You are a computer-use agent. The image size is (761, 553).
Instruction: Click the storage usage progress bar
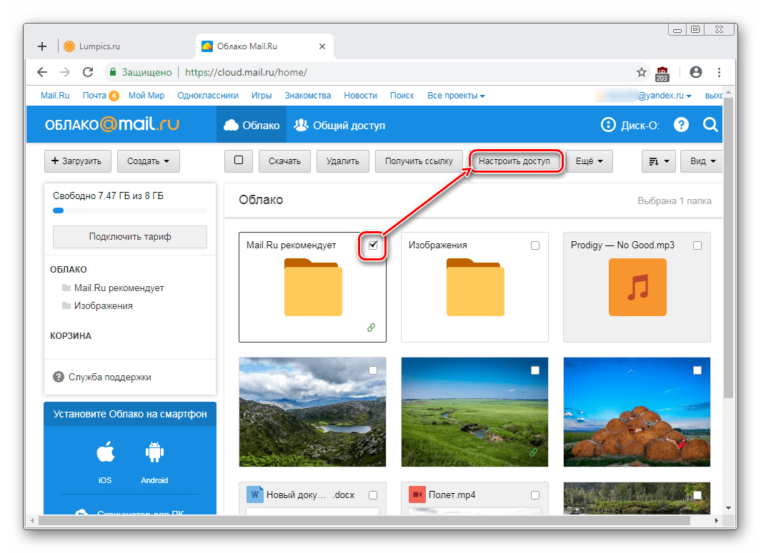point(130,210)
